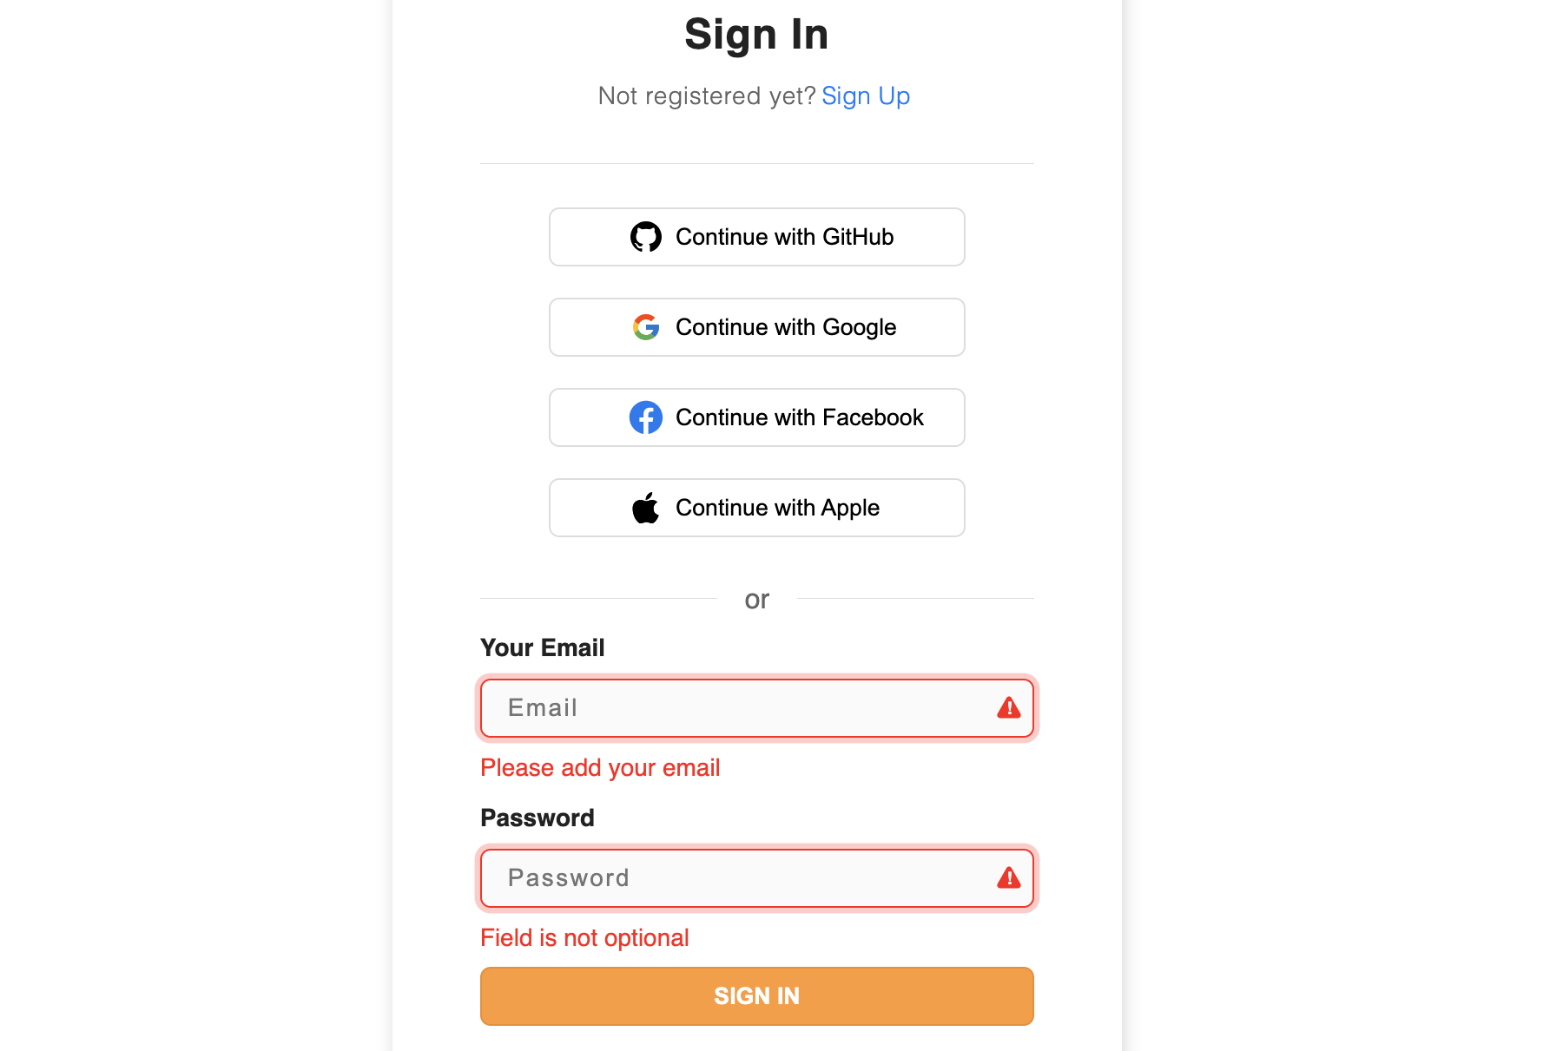
Task: Click the "Field is not optional" error message
Action: click(584, 937)
